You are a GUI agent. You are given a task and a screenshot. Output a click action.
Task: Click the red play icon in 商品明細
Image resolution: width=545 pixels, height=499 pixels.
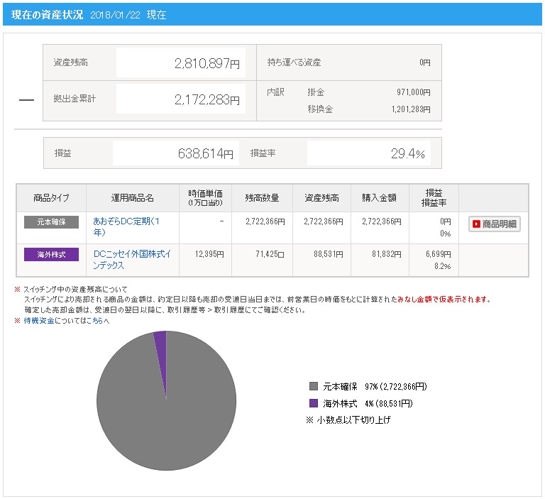coord(476,224)
